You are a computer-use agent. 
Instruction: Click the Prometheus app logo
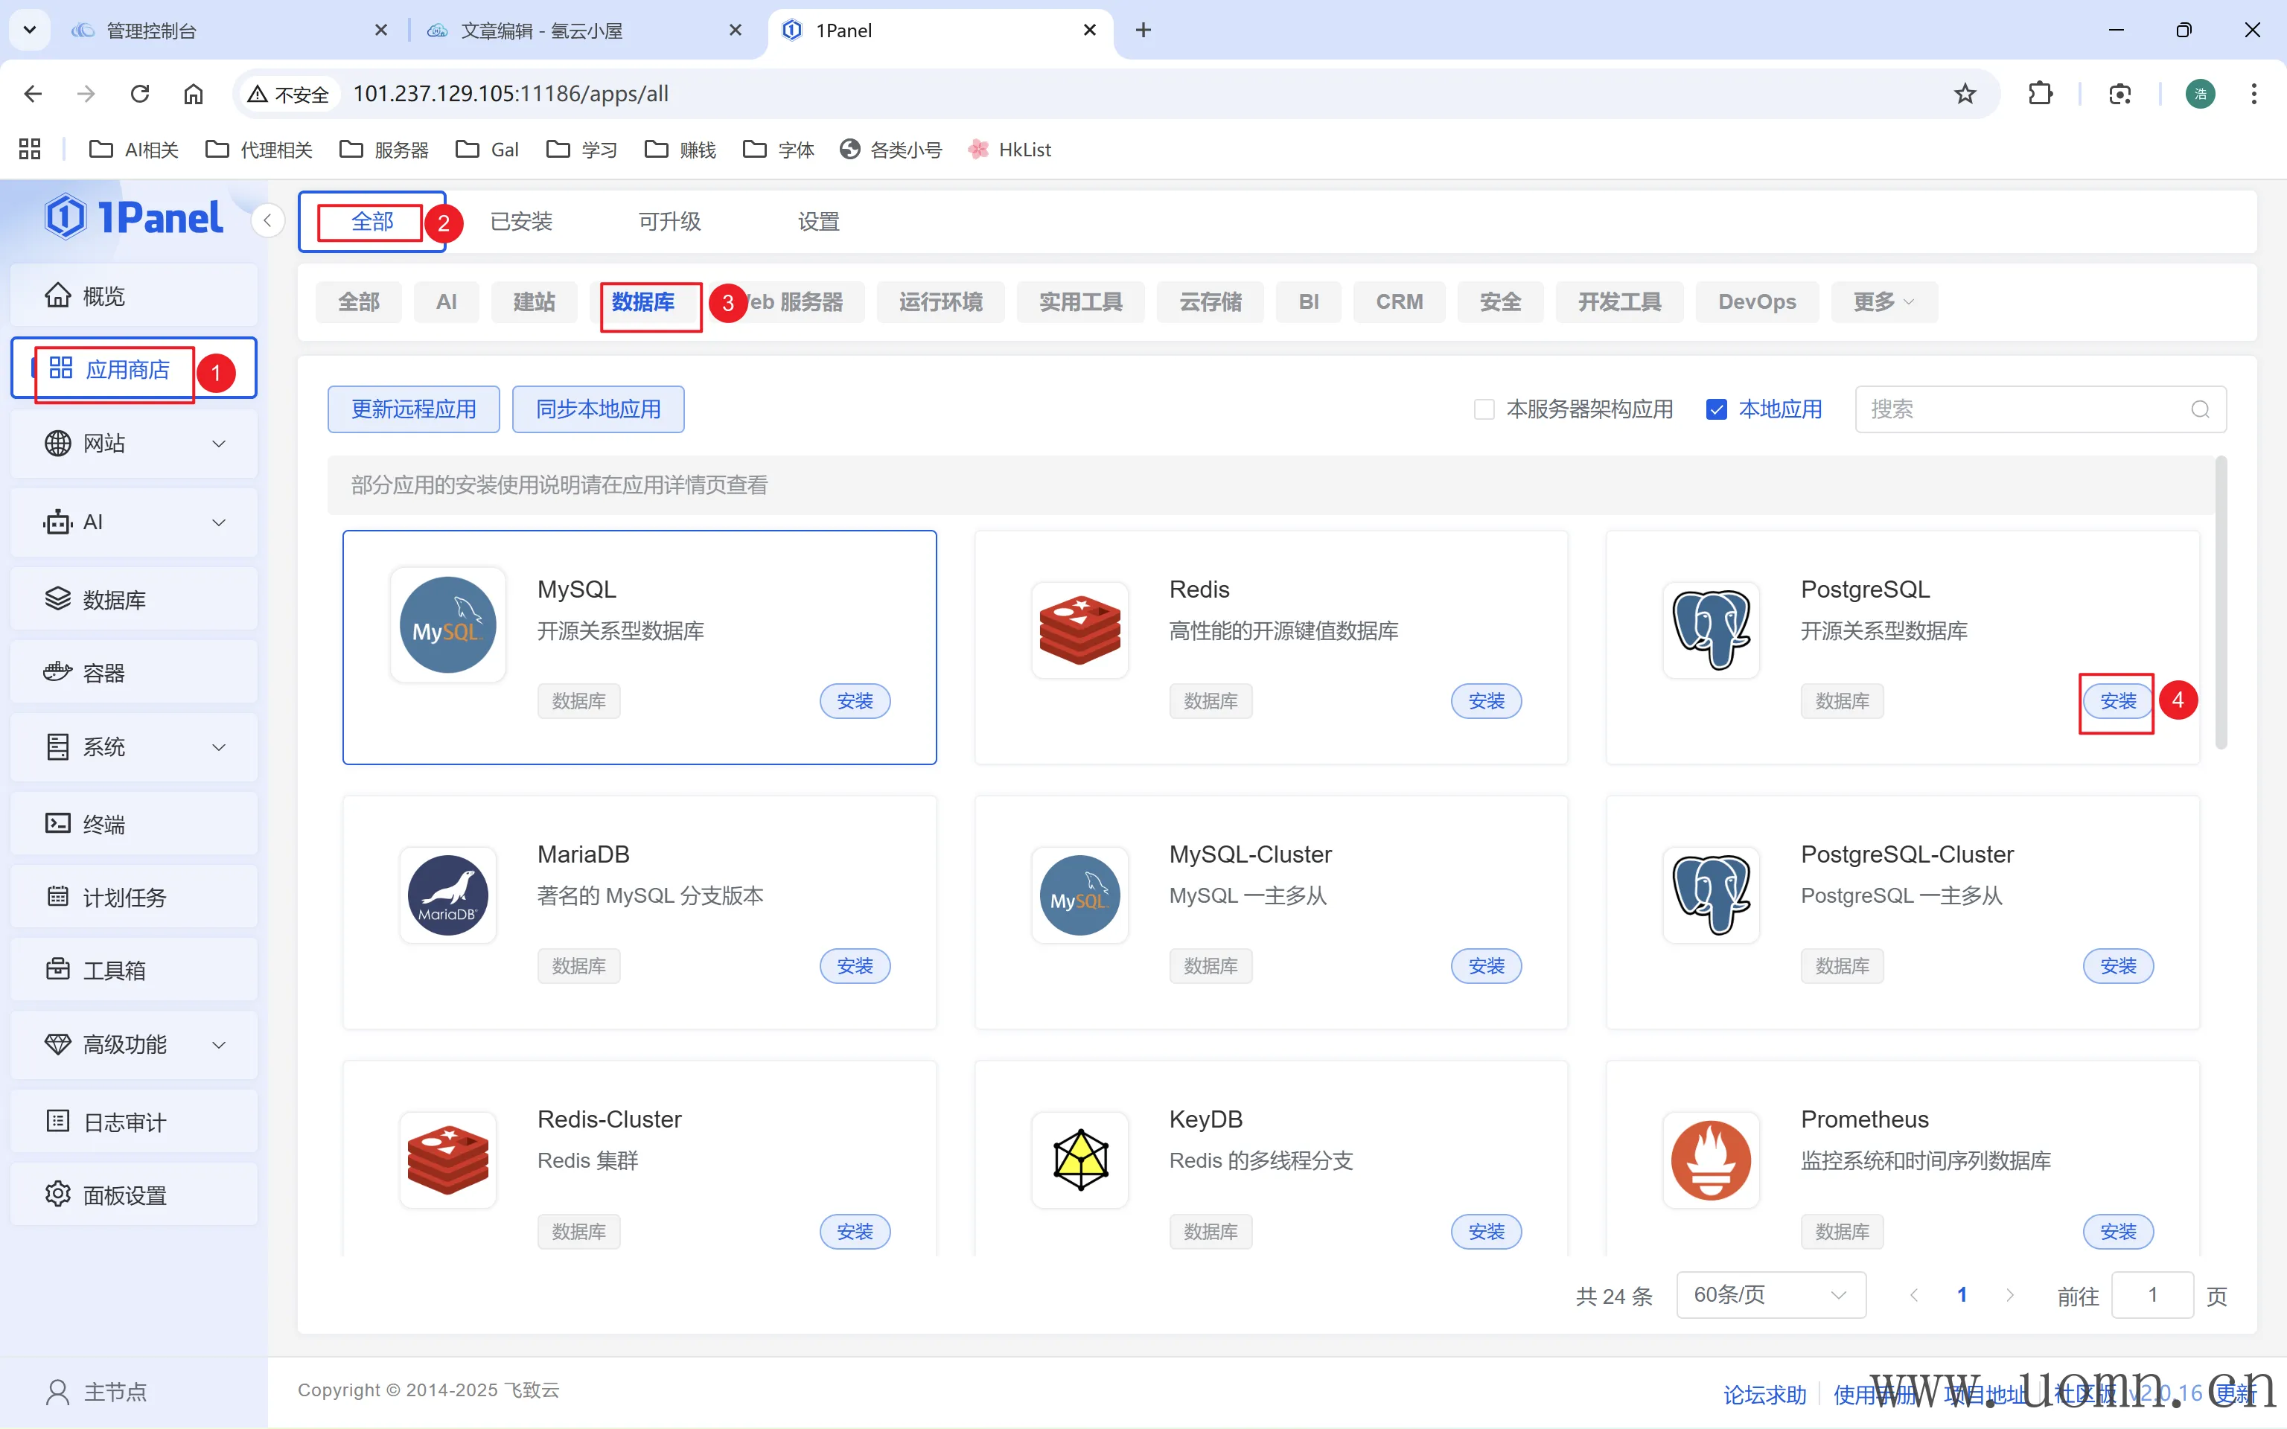tap(1711, 1160)
